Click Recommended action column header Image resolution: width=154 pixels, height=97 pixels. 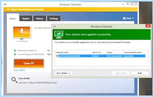[x=133, y=52]
